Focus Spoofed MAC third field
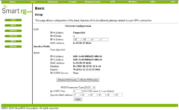The height and width of the screenshot is (110, 179). tap(93, 95)
